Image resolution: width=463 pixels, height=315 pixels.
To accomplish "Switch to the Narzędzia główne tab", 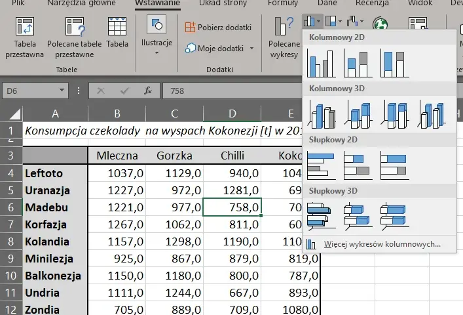I will (x=81, y=3).
